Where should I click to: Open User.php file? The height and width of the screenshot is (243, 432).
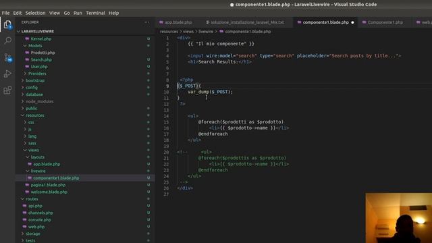click(39, 67)
